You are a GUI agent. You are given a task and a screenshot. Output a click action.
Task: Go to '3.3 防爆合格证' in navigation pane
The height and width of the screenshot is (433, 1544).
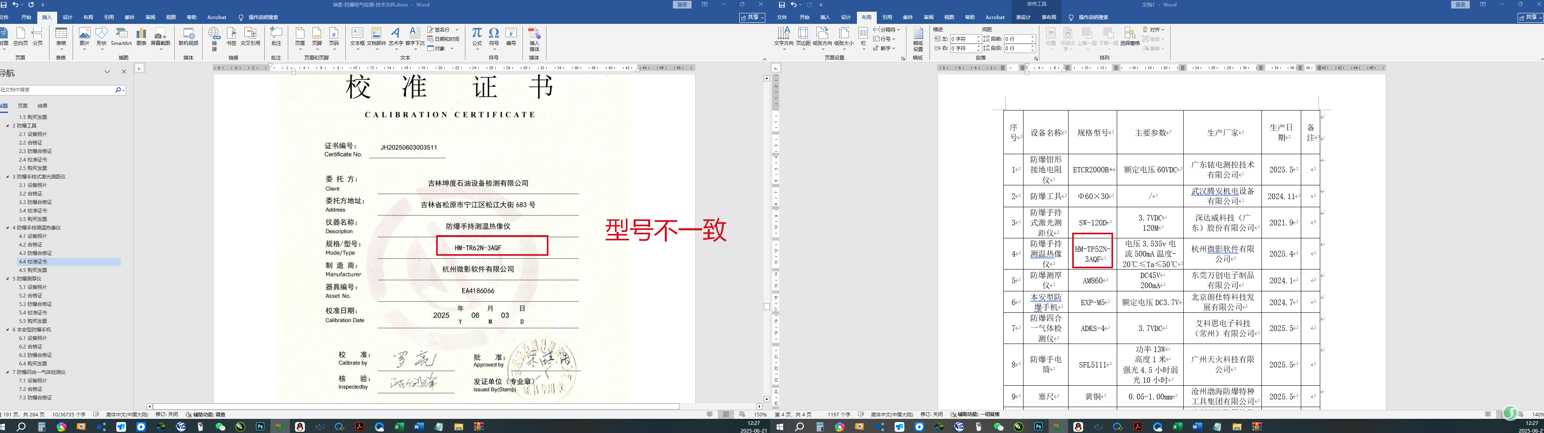coord(35,202)
